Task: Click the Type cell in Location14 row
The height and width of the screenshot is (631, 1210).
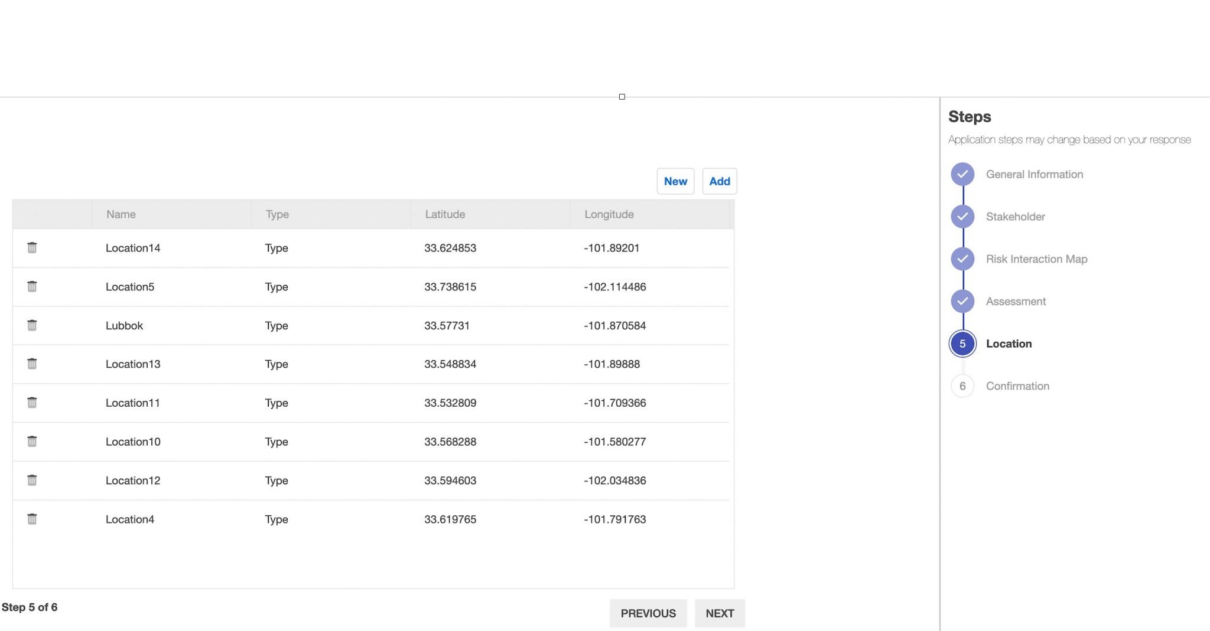Action: (277, 249)
